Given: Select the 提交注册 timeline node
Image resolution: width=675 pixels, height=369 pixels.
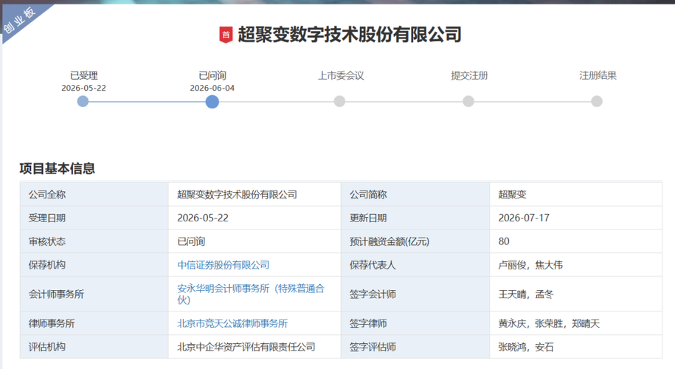Looking at the screenshot, I should click(x=468, y=102).
